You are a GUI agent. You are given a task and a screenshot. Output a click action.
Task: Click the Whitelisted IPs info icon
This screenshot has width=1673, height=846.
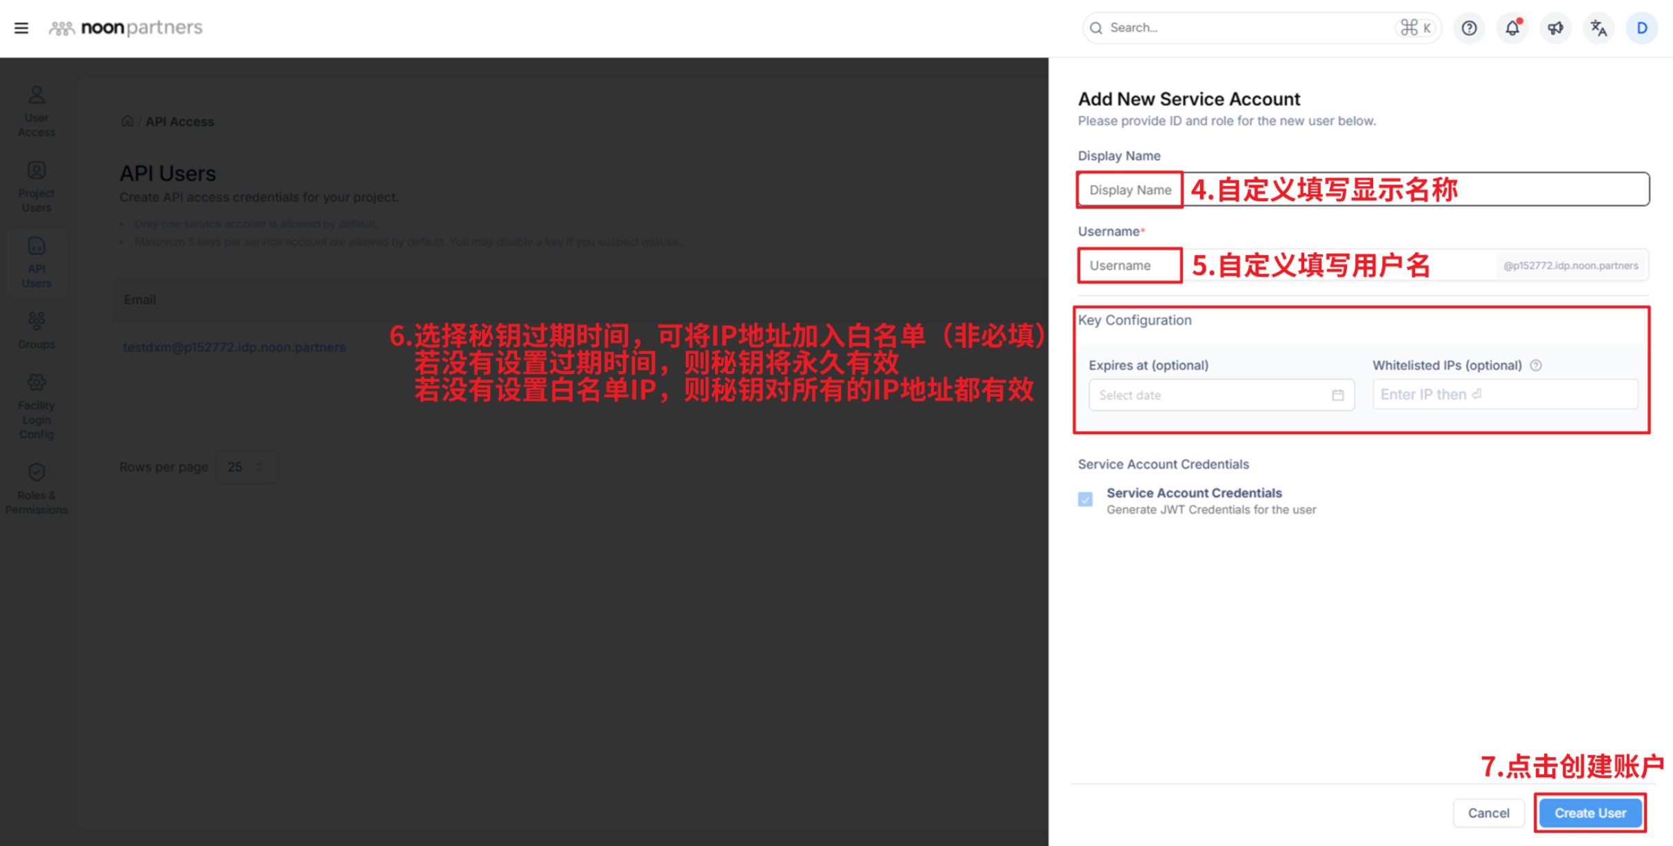(x=1536, y=365)
